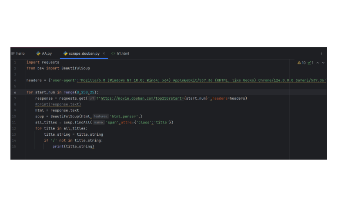Viewport: 348px width, 197px height.
Task: Click the text file icon on hello tab
Action: 13,53
